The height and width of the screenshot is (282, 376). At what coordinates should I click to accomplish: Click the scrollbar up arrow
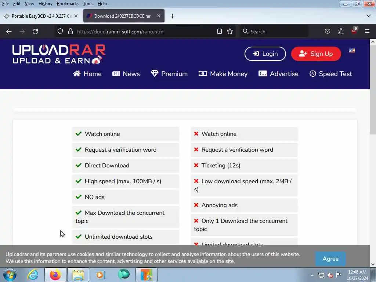373,42
